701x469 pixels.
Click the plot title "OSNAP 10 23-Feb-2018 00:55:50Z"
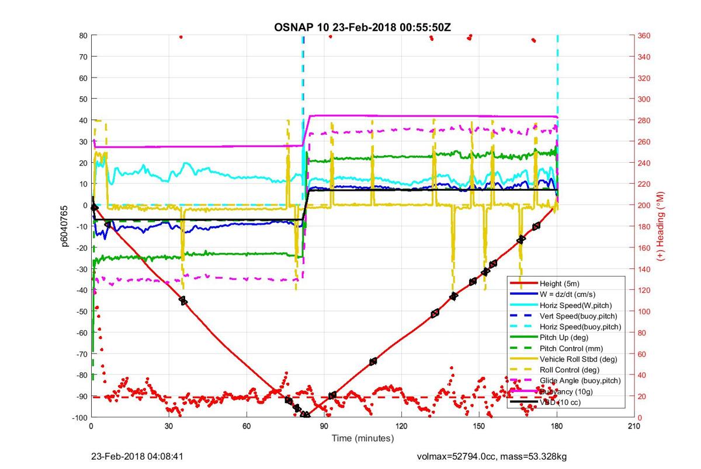pyautogui.click(x=362, y=27)
